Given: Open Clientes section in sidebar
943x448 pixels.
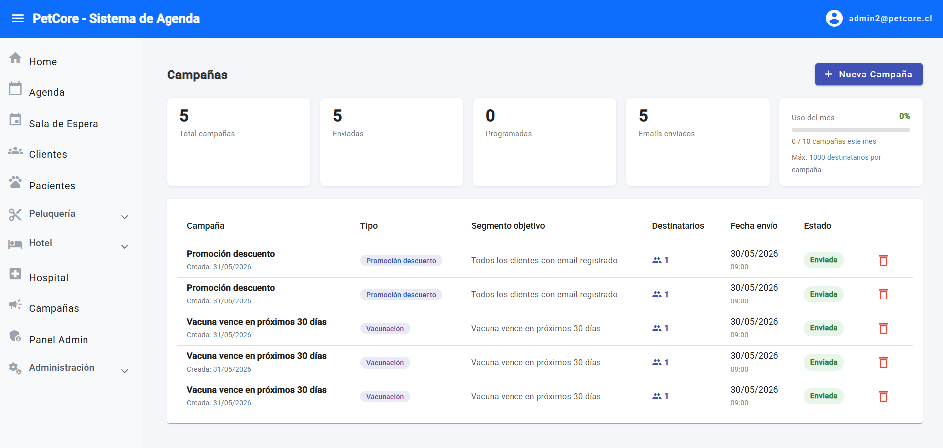Looking at the screenshot, I should (x=48, y=154).
